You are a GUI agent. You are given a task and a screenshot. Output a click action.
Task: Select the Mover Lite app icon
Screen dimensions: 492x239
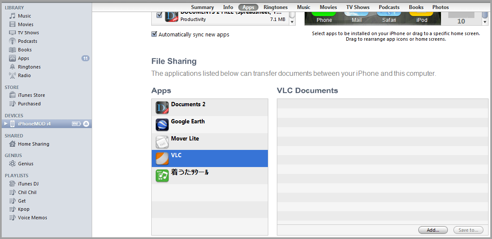pyautogui.click(x=162, y=142)
